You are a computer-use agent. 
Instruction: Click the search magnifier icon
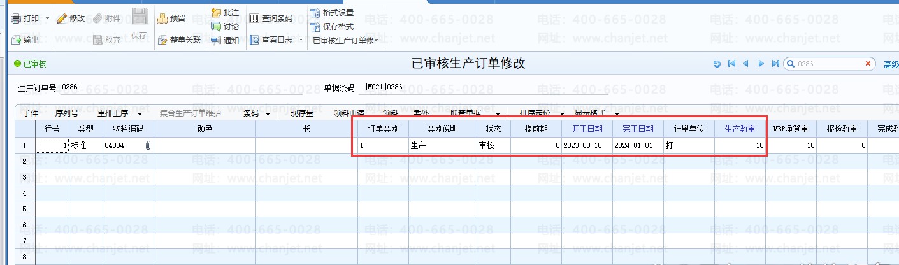790,64
